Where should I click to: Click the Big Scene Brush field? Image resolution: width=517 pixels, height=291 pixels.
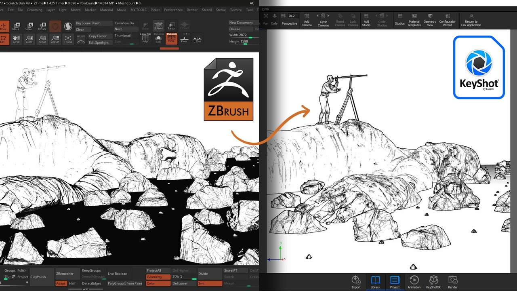click(94, 23)
